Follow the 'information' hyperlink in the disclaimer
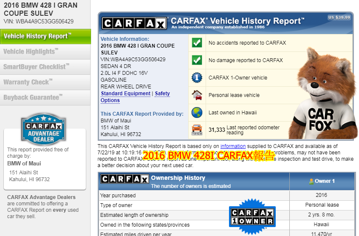The height and width of the screenshot is (236, 359). coord(233,146)
